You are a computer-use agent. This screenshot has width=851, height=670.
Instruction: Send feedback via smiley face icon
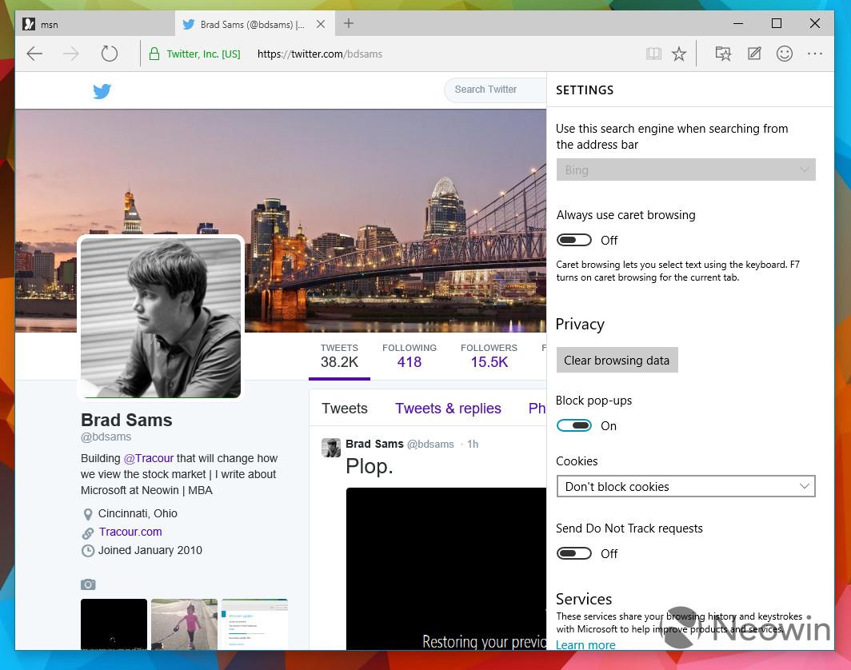tap(785, 54)
